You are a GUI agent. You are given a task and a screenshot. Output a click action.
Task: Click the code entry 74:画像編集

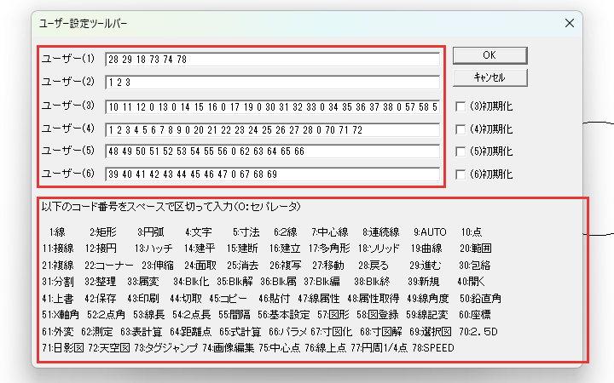[229, 348]
